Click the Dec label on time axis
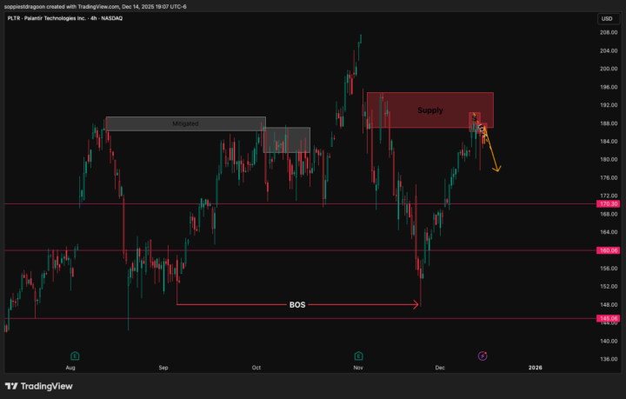626x399 pixels. pos(440,368)
